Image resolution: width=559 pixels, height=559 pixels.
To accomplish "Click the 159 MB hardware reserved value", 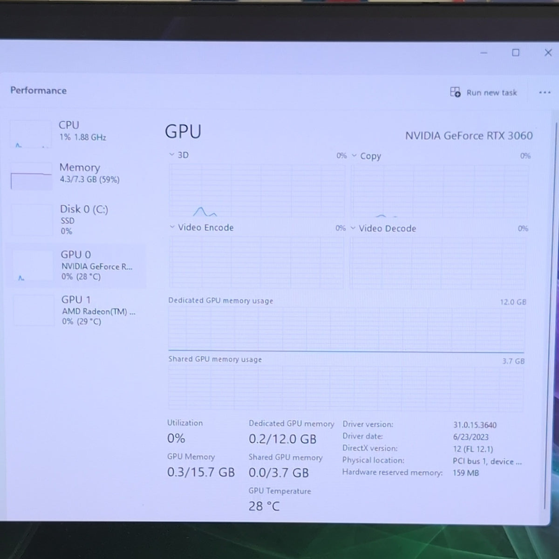I will click(465, 473).
